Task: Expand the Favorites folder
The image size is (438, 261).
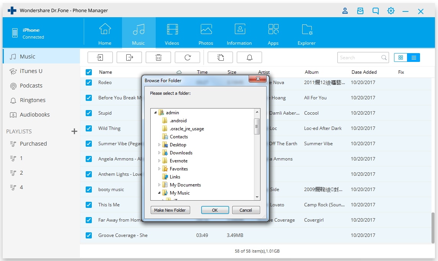Action: click(x=159, y=169)
